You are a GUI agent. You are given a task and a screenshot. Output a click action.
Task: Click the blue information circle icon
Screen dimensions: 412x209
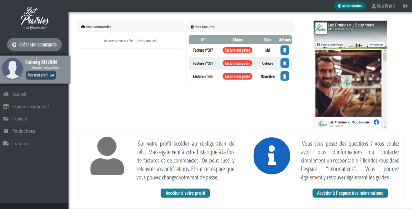click(268, 156)
